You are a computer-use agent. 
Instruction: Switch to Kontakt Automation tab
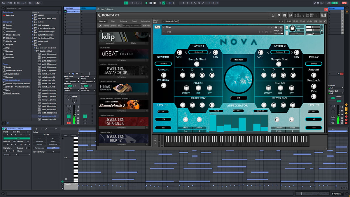click(145, 21)
